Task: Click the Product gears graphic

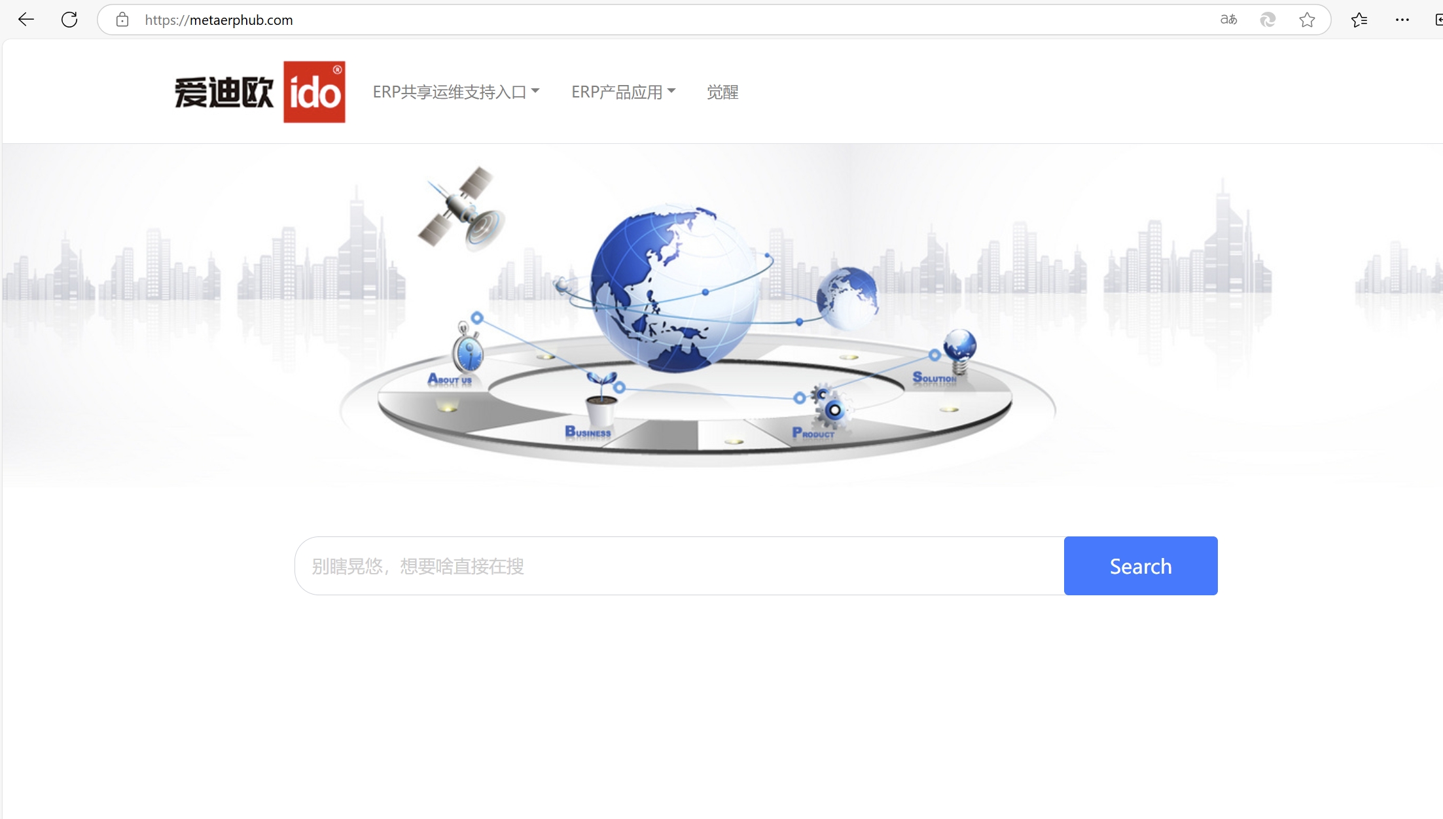Action: (x=830, y=406)
